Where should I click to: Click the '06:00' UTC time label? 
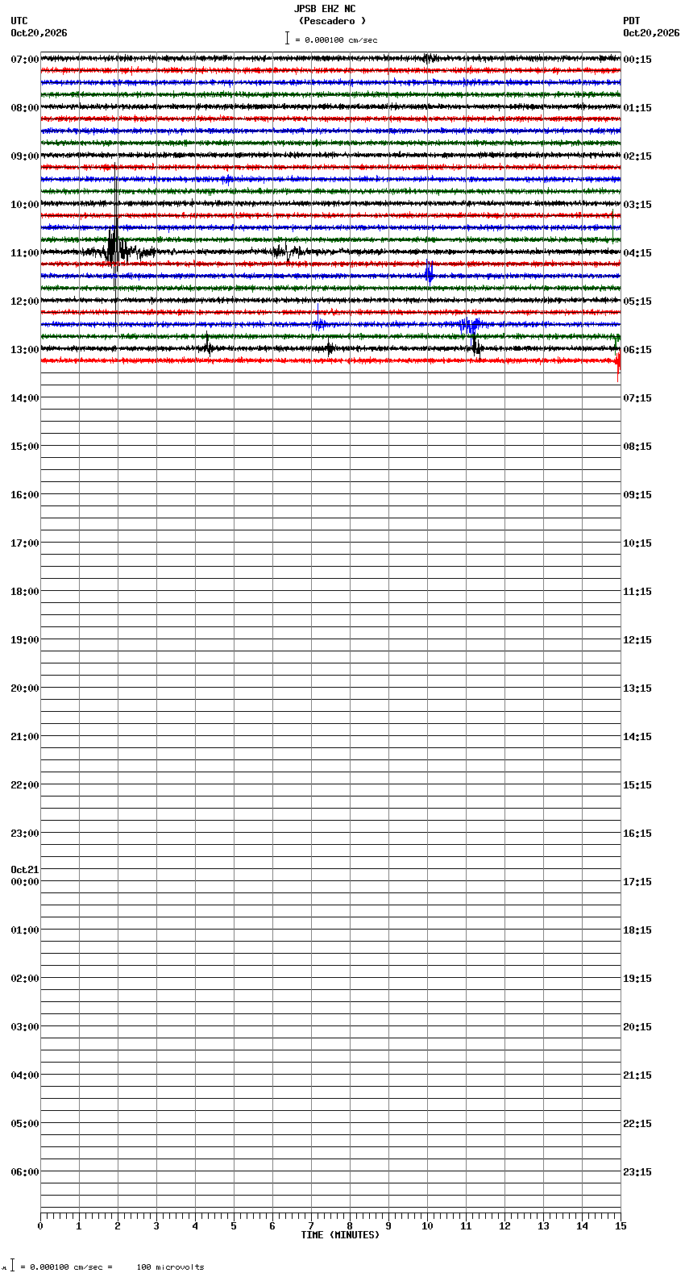pyautogui.click(x=25, y=1172)
